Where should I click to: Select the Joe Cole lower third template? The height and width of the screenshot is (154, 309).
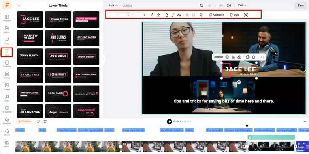[x=58, y=57]
